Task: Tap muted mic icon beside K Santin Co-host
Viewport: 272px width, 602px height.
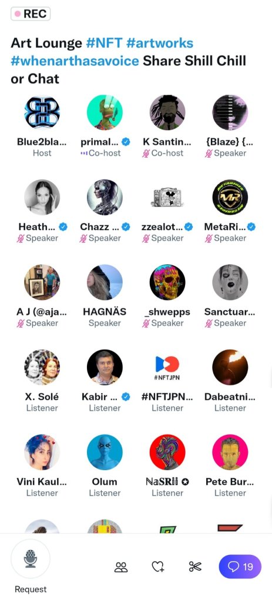Action: 146,153
